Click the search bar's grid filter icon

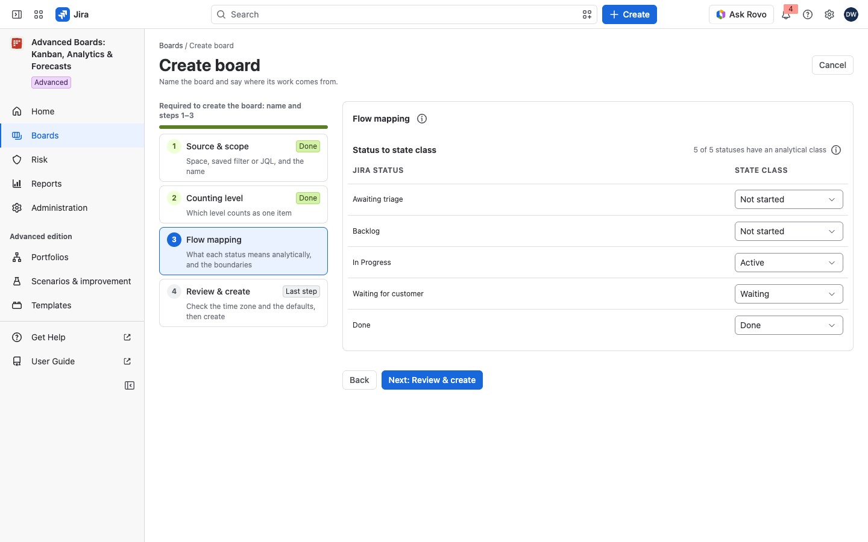coord(587,14)
